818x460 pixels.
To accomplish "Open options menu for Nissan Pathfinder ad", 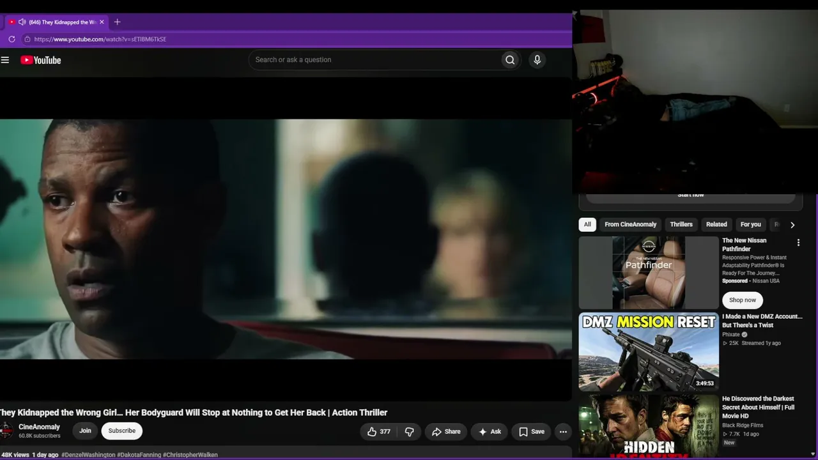I will click(x=798, y=243).
